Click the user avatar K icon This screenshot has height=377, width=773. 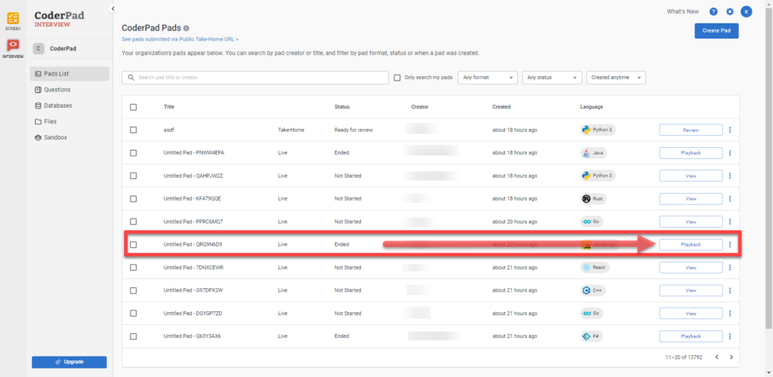pos(746,11)
